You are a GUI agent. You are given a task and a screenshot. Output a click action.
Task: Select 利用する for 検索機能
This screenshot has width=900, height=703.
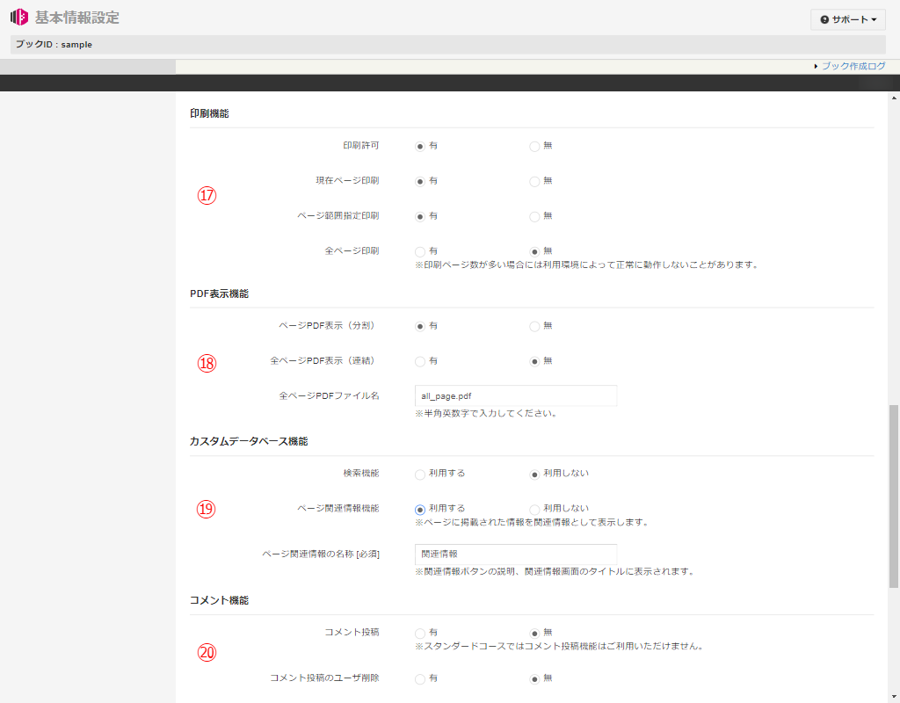click(x=420, y=474)
